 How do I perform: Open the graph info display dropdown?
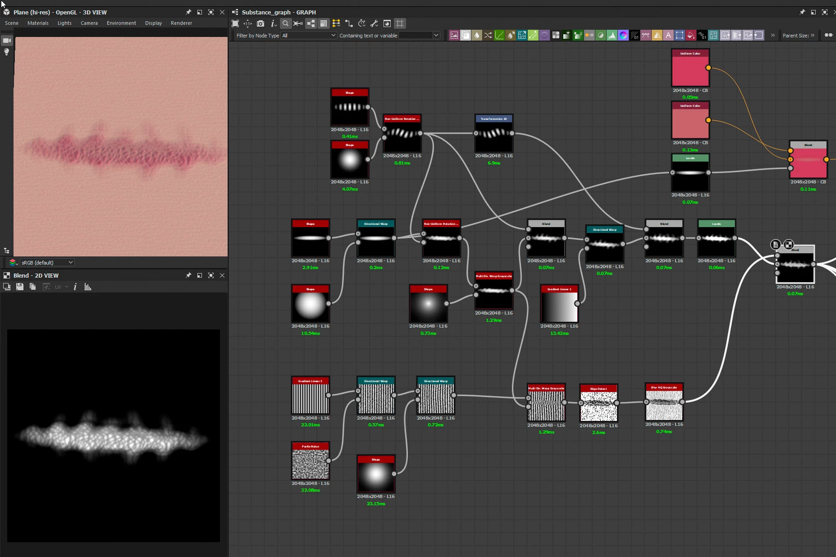pyautogui.click(x=273, y=23)
